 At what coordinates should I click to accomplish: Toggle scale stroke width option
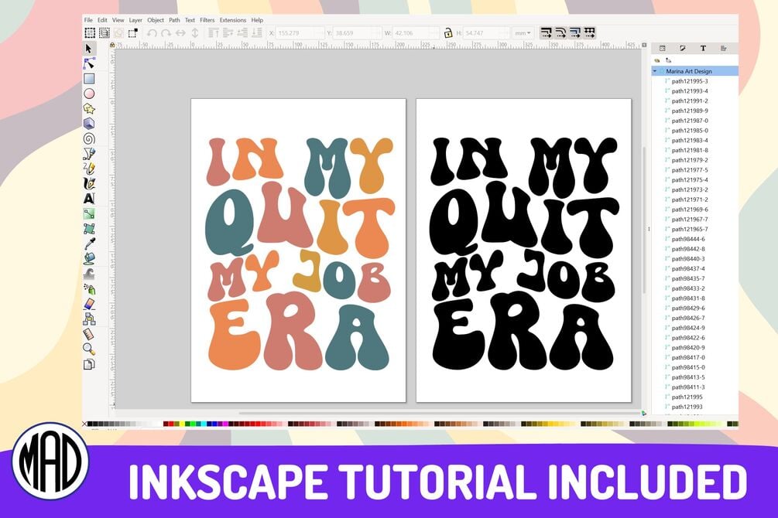pyautogui.click(x=546, y=32)
